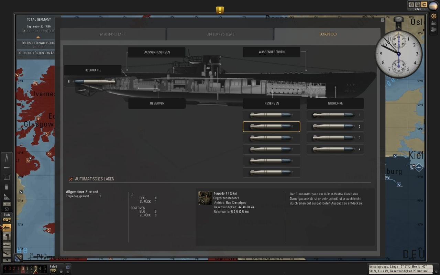Click the right Aussenreserven label
Screen dimensions: 440x275
[272, 52]
